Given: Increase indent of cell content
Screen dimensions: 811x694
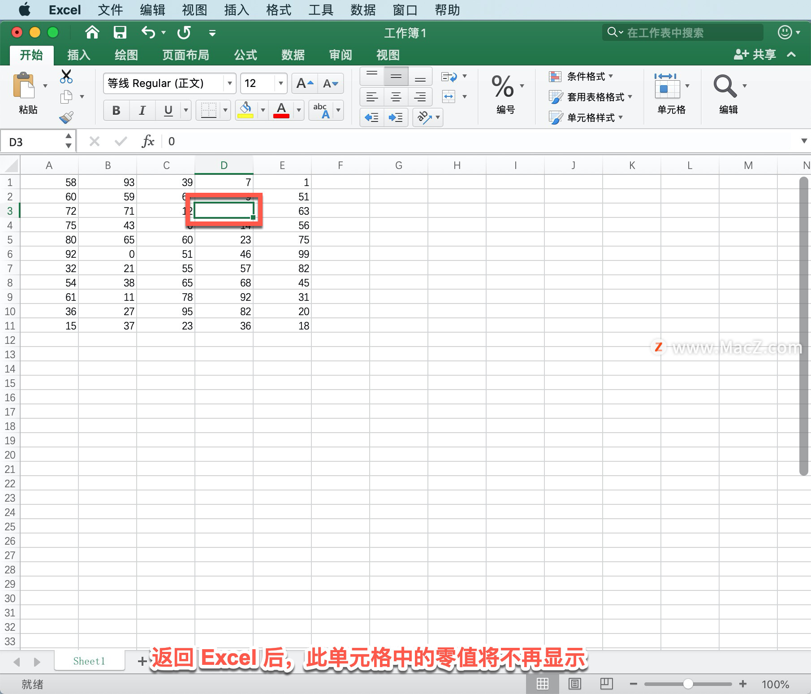Looking at the screenshot, I should pos(396,117).
